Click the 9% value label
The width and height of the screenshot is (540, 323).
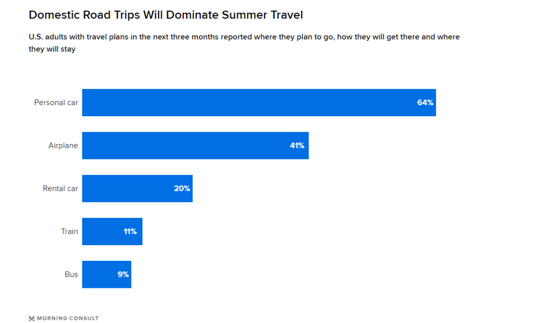123,274
